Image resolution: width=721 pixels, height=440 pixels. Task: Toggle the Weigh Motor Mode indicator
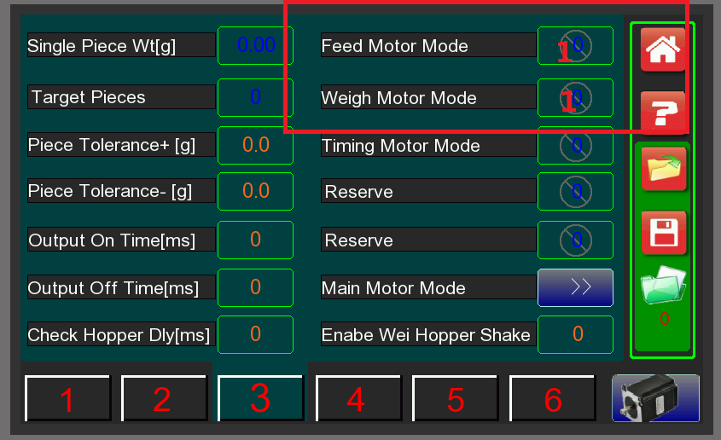pyautogui.click(x=575, y=97)
